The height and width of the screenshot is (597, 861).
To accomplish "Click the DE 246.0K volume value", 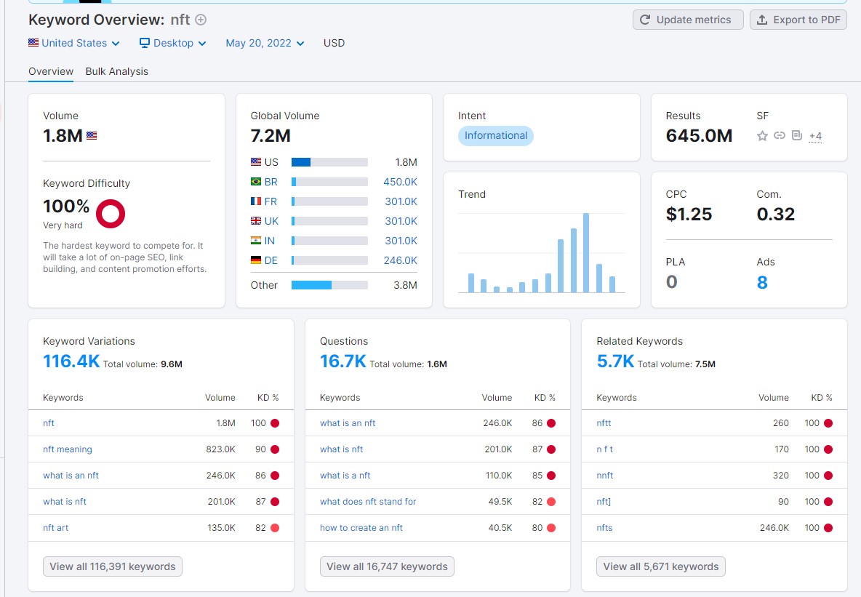I will pyautogui.click(x=400, y=260).
